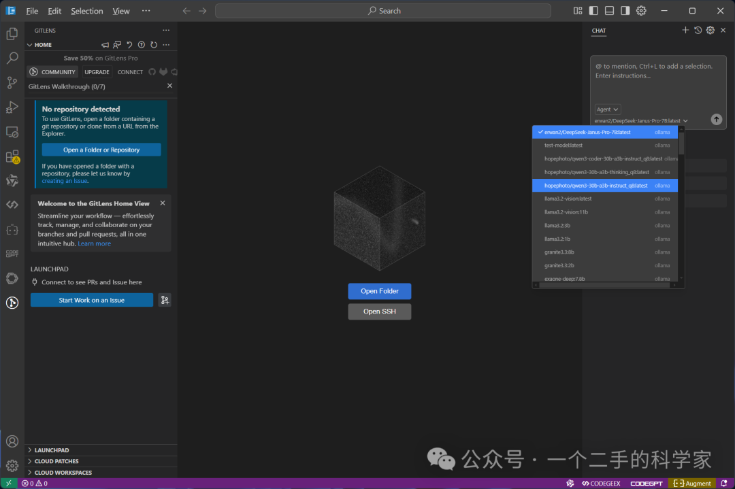Close the Chat panel
The height and width of the screenshot is (489, 735).
[723, 30]
